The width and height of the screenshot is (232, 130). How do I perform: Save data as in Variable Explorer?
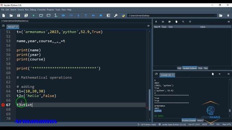[x=170, y=22]
